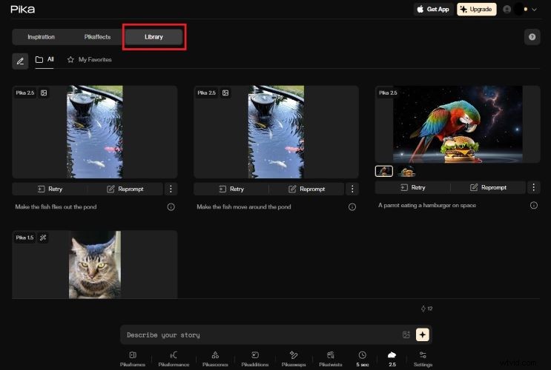Reprompt the parrot eating a hamburger video

point(489,187)
